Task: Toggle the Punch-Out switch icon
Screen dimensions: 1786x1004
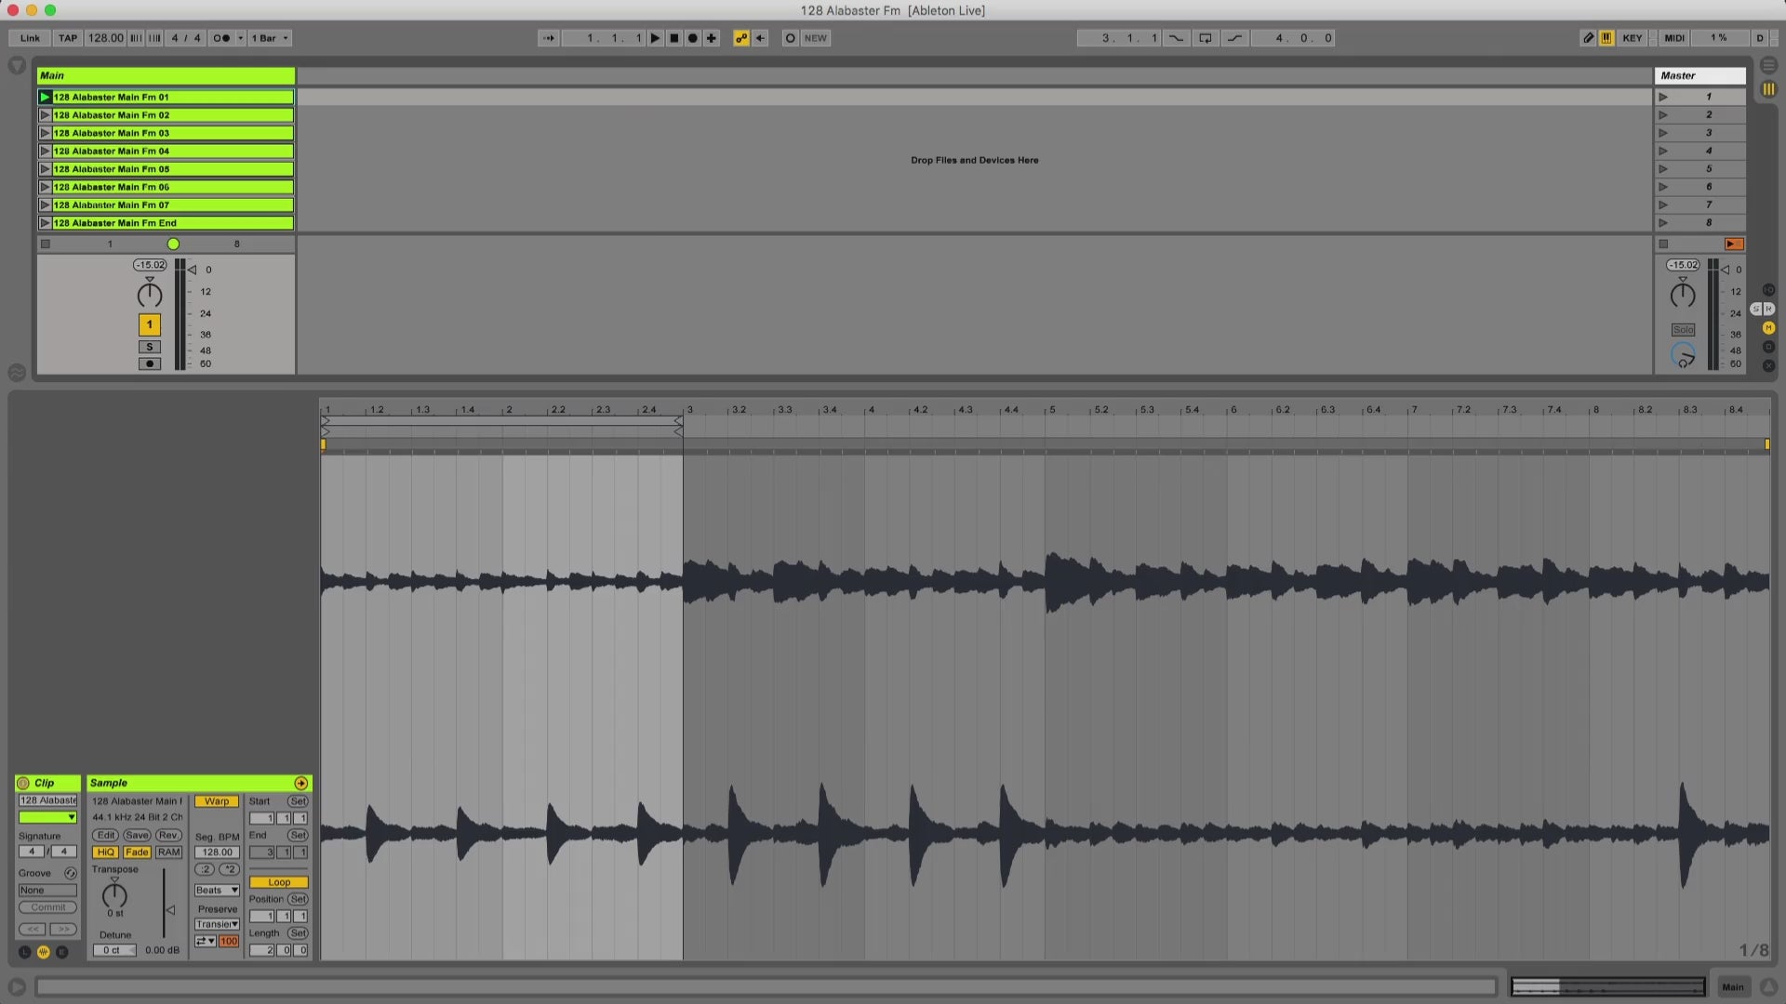Action: pos(1234,38)
